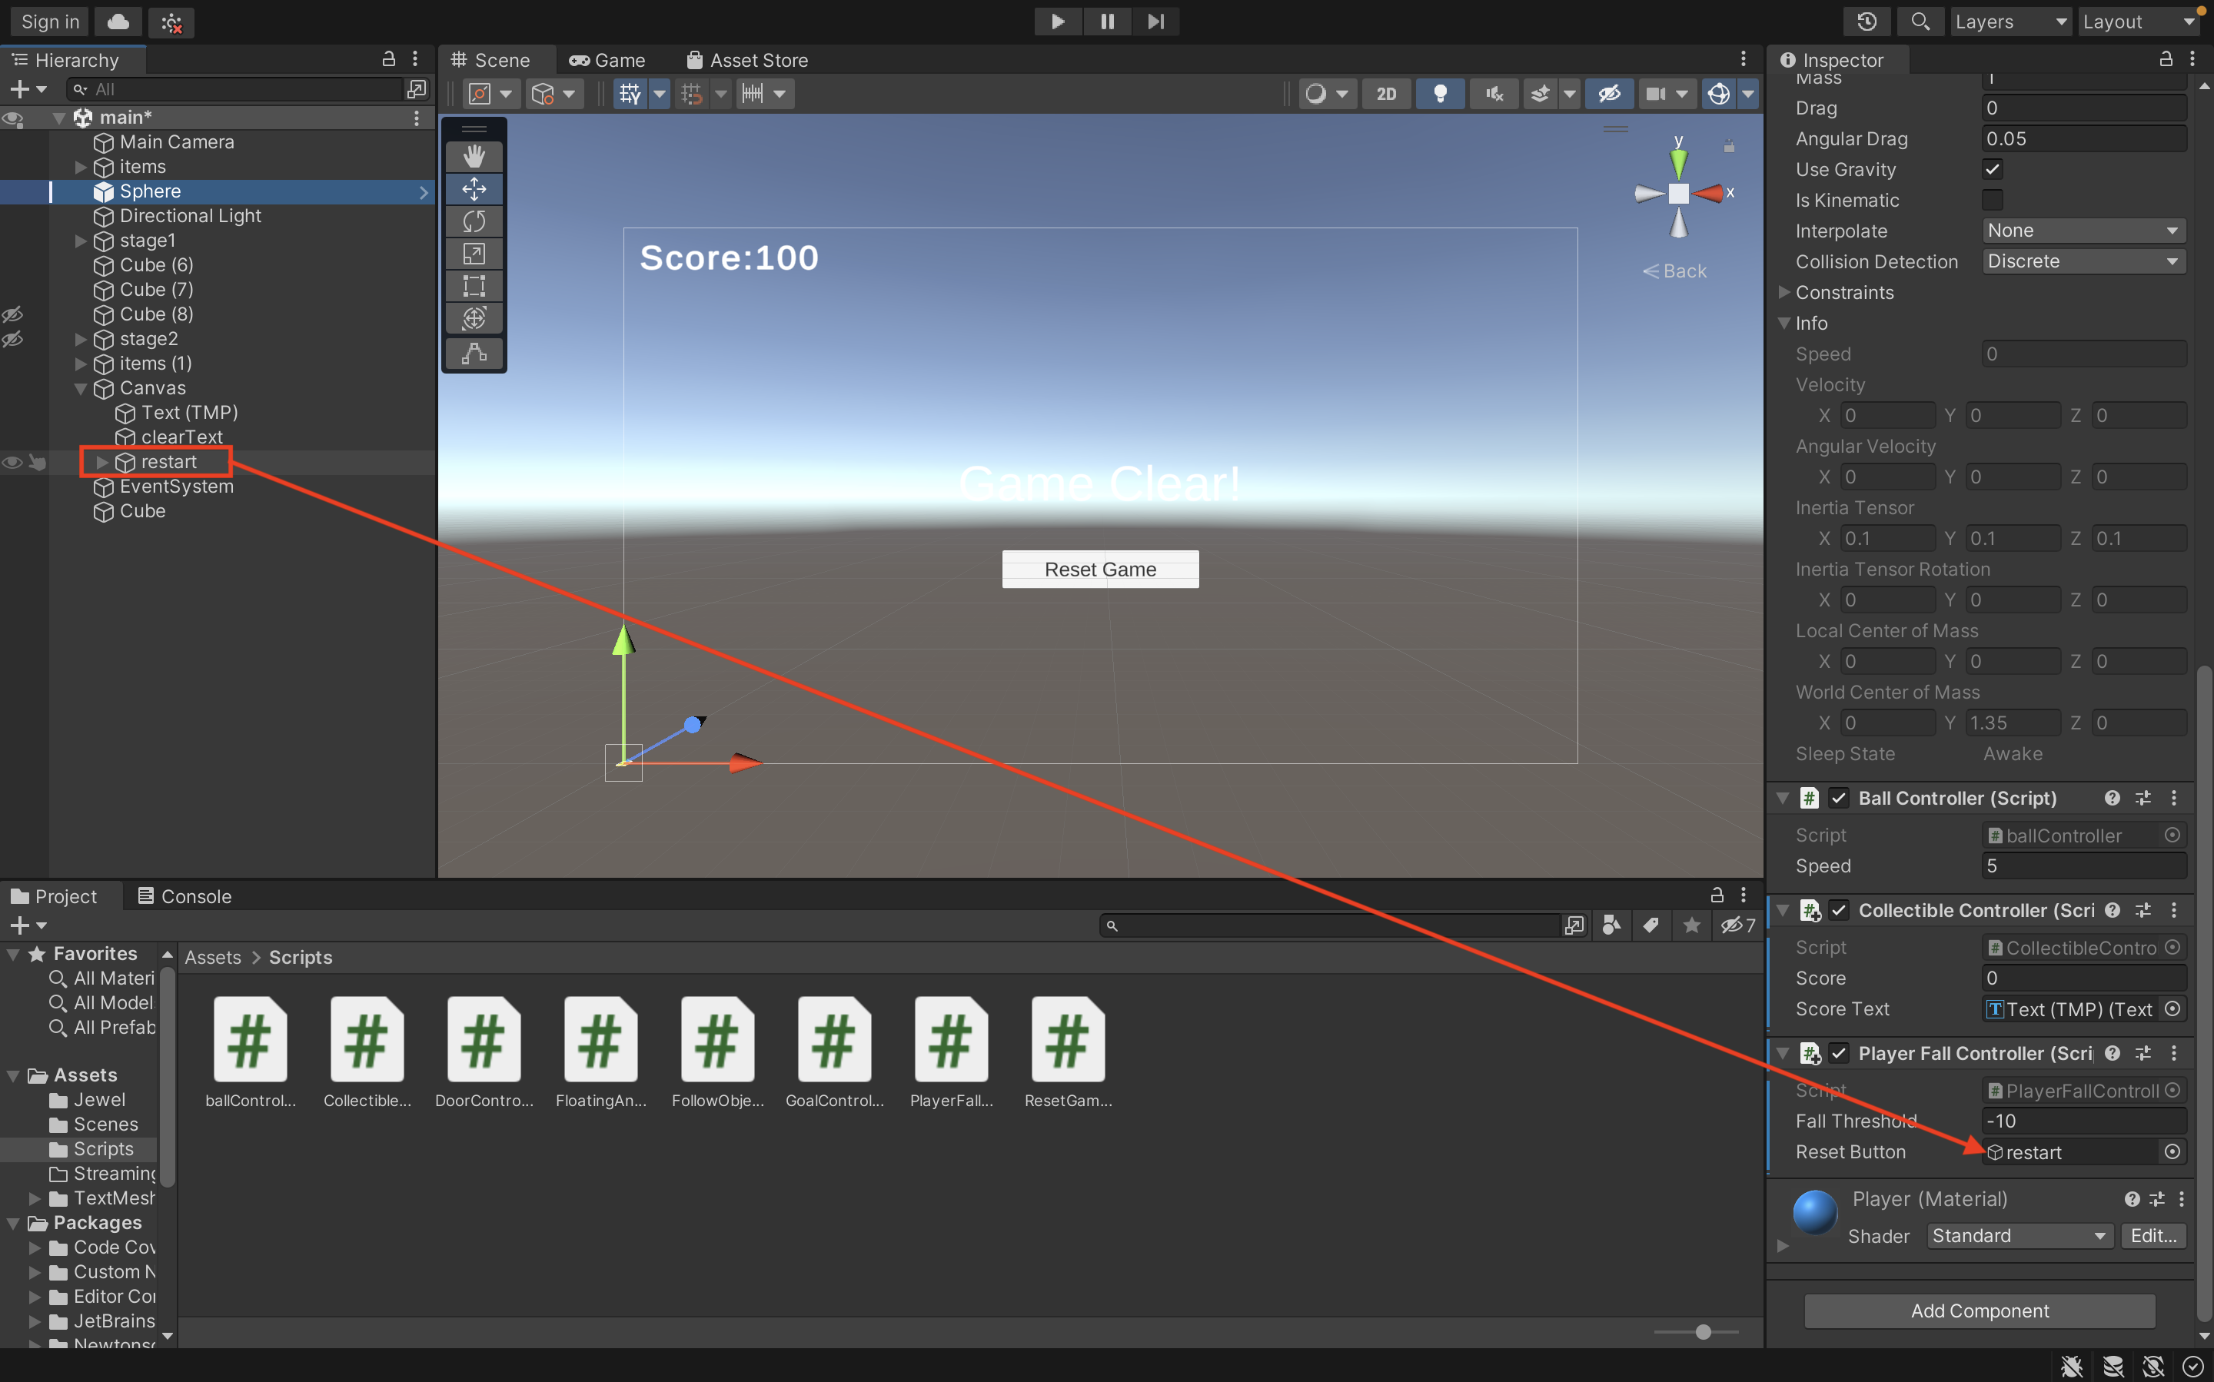Open the Collision Detection dropdown
The width and height of the screenshot is (2214, 1382).
click(2083, 261)
